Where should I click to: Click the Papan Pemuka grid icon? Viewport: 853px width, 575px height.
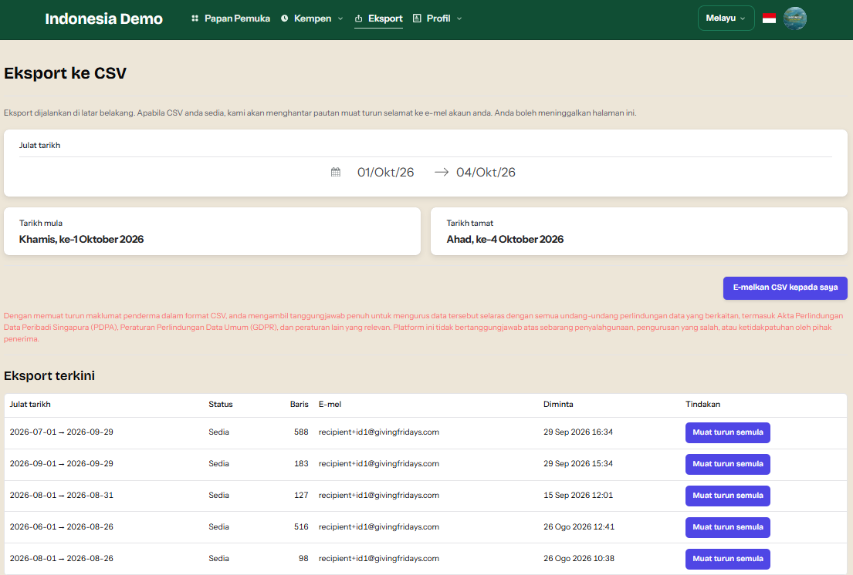[195, 18]
